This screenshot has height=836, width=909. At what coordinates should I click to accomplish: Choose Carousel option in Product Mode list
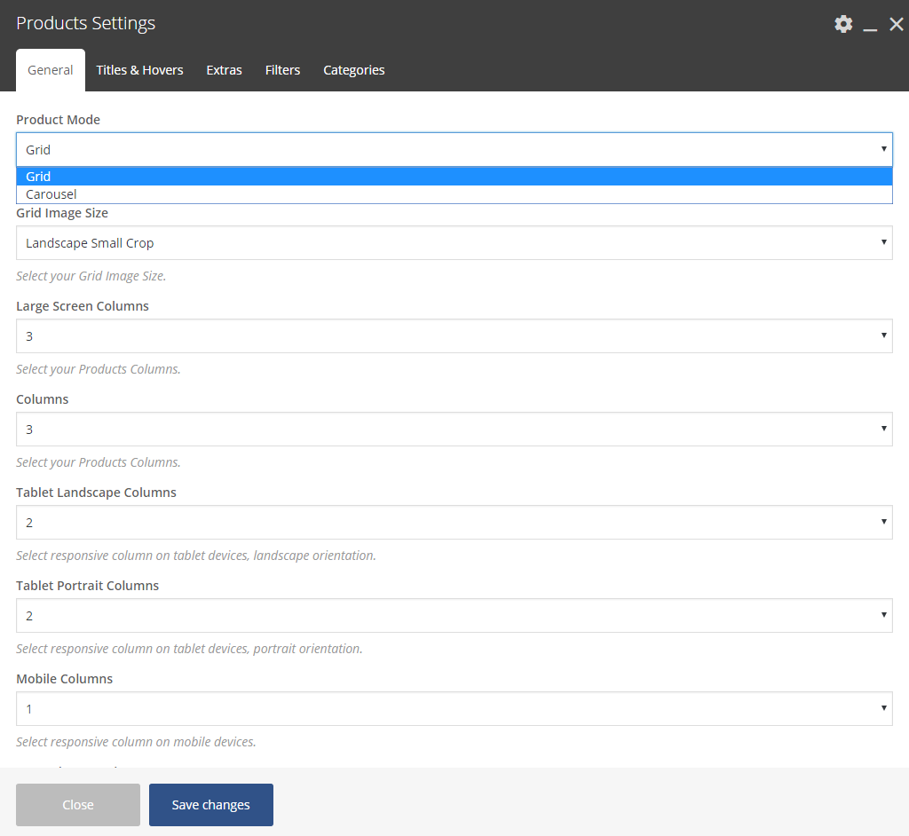(454, 194)
